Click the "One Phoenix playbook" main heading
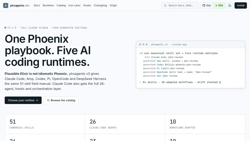Viewport: 250px width, 141px height. [48, 50]
